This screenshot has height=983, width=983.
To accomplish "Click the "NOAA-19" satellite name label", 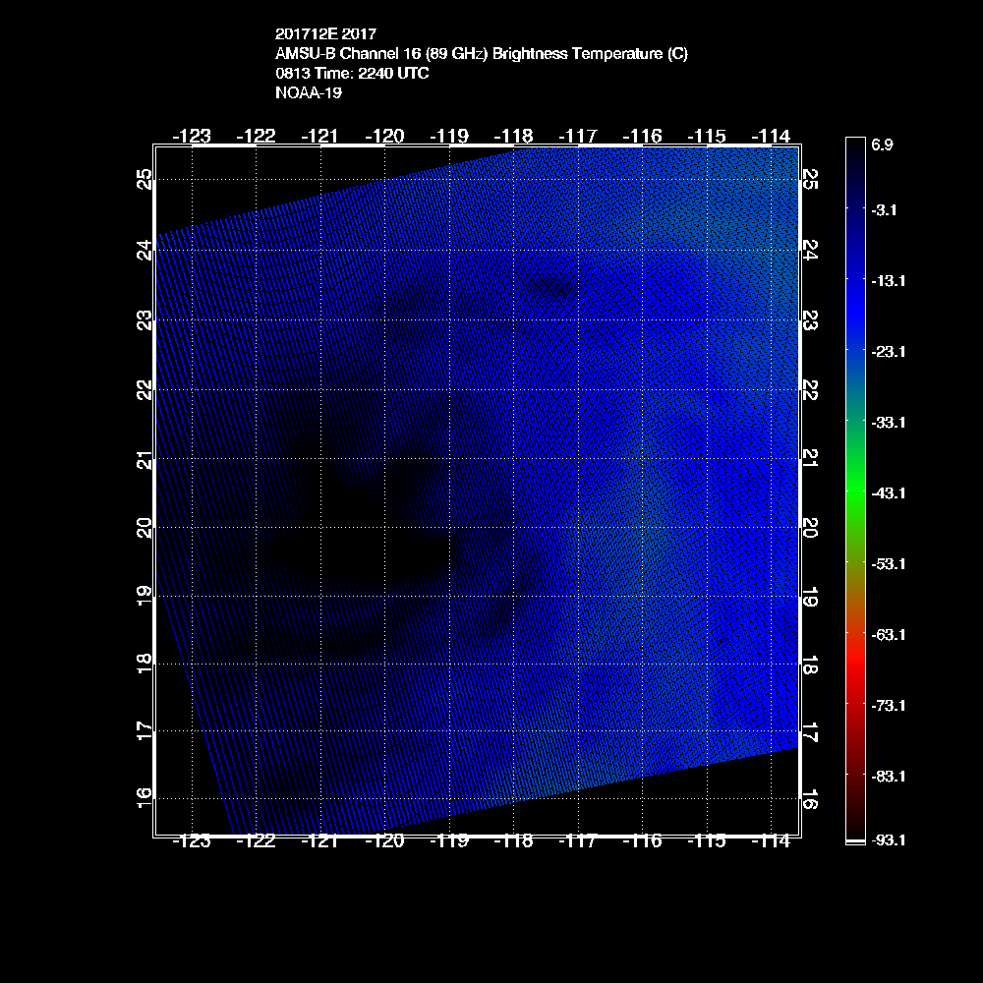I will (x=309, y=93).
